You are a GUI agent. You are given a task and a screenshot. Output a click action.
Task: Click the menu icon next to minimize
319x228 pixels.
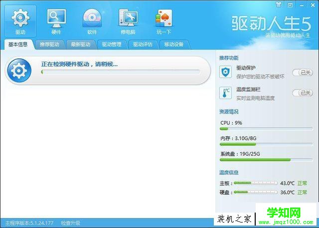tap(290, 5)
